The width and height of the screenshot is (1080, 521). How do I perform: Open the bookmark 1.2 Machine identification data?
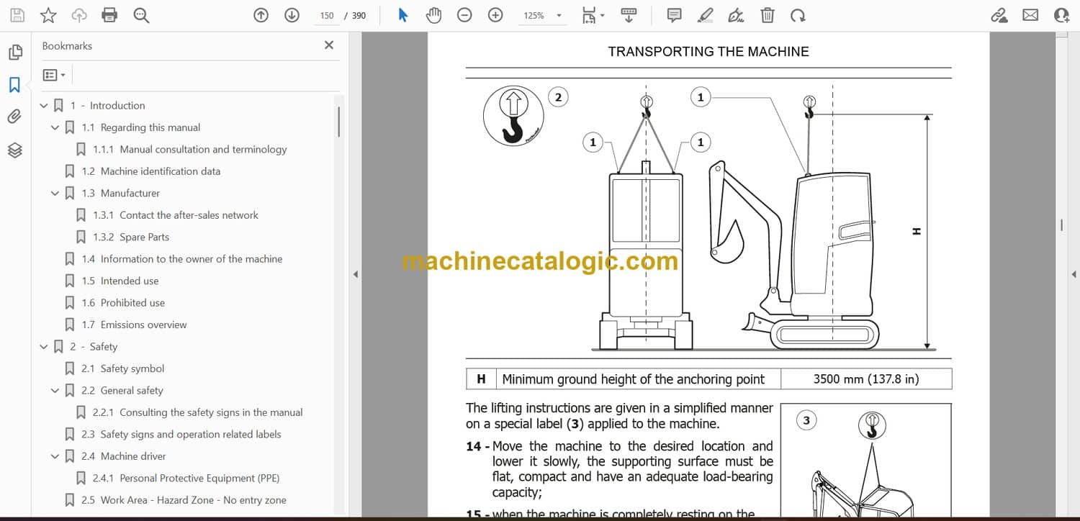click(160, 171)
